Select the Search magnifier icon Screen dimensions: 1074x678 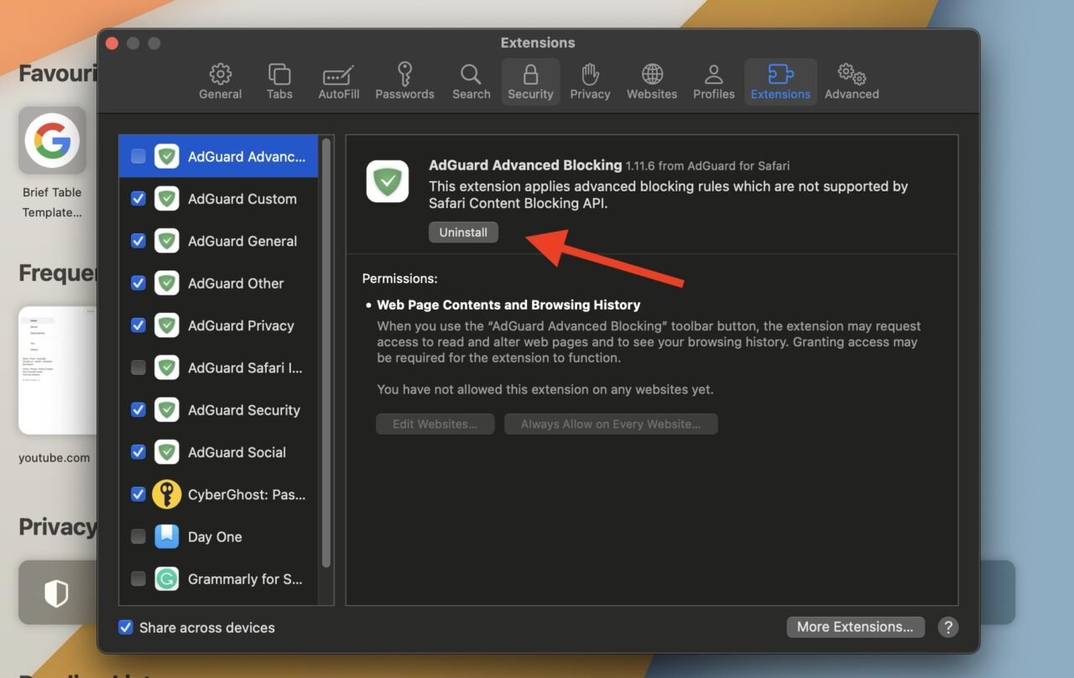471,75
